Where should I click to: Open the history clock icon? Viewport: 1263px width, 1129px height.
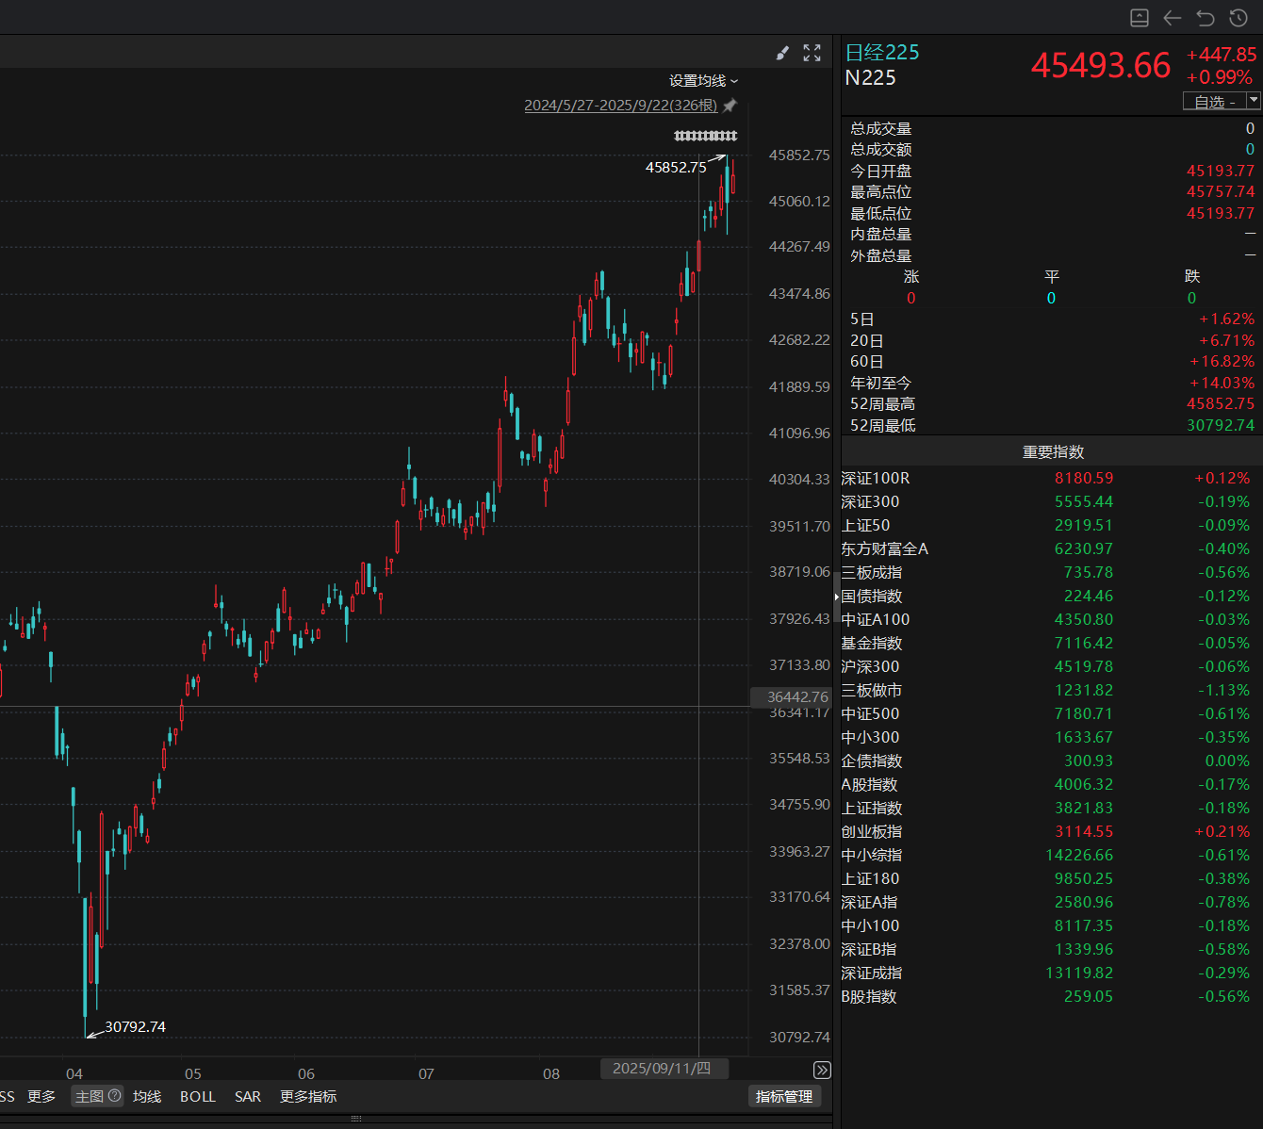click(x=1238, y=18)
